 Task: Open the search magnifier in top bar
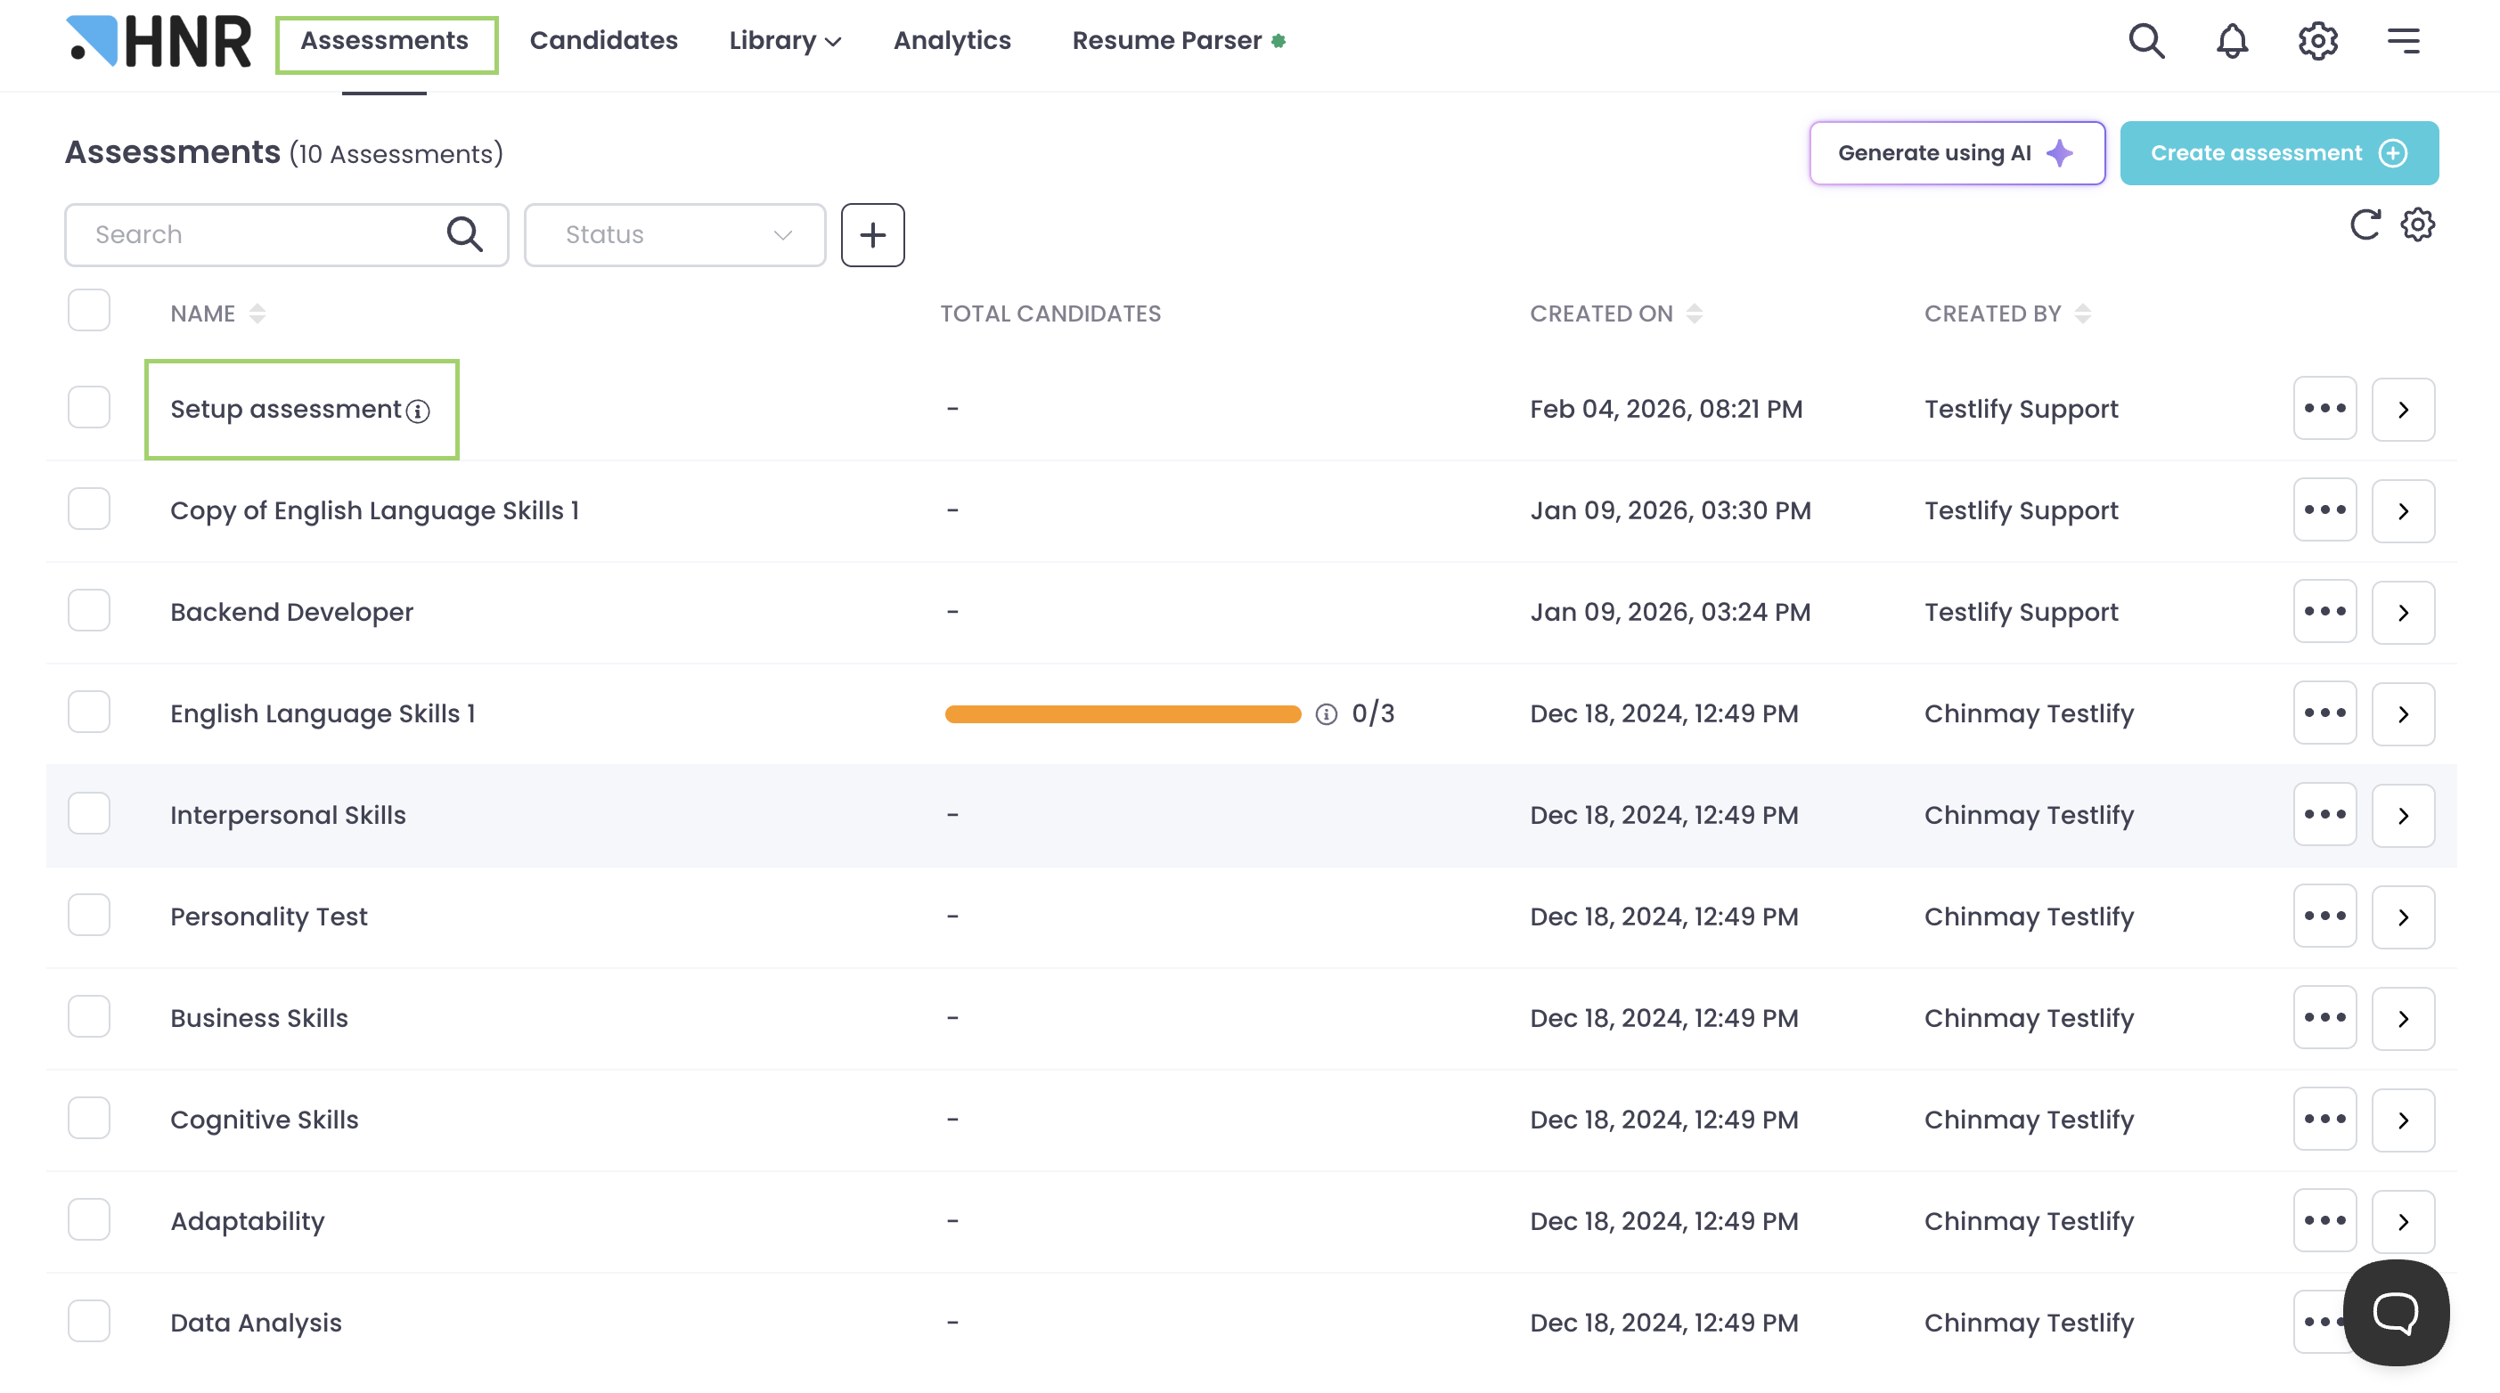pos(2145,41)
